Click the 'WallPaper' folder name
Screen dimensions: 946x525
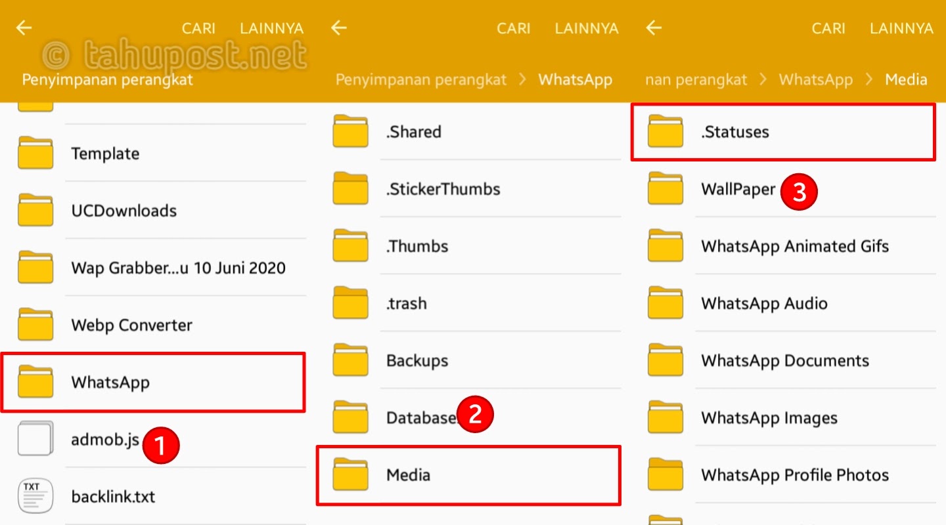(738, 189)
